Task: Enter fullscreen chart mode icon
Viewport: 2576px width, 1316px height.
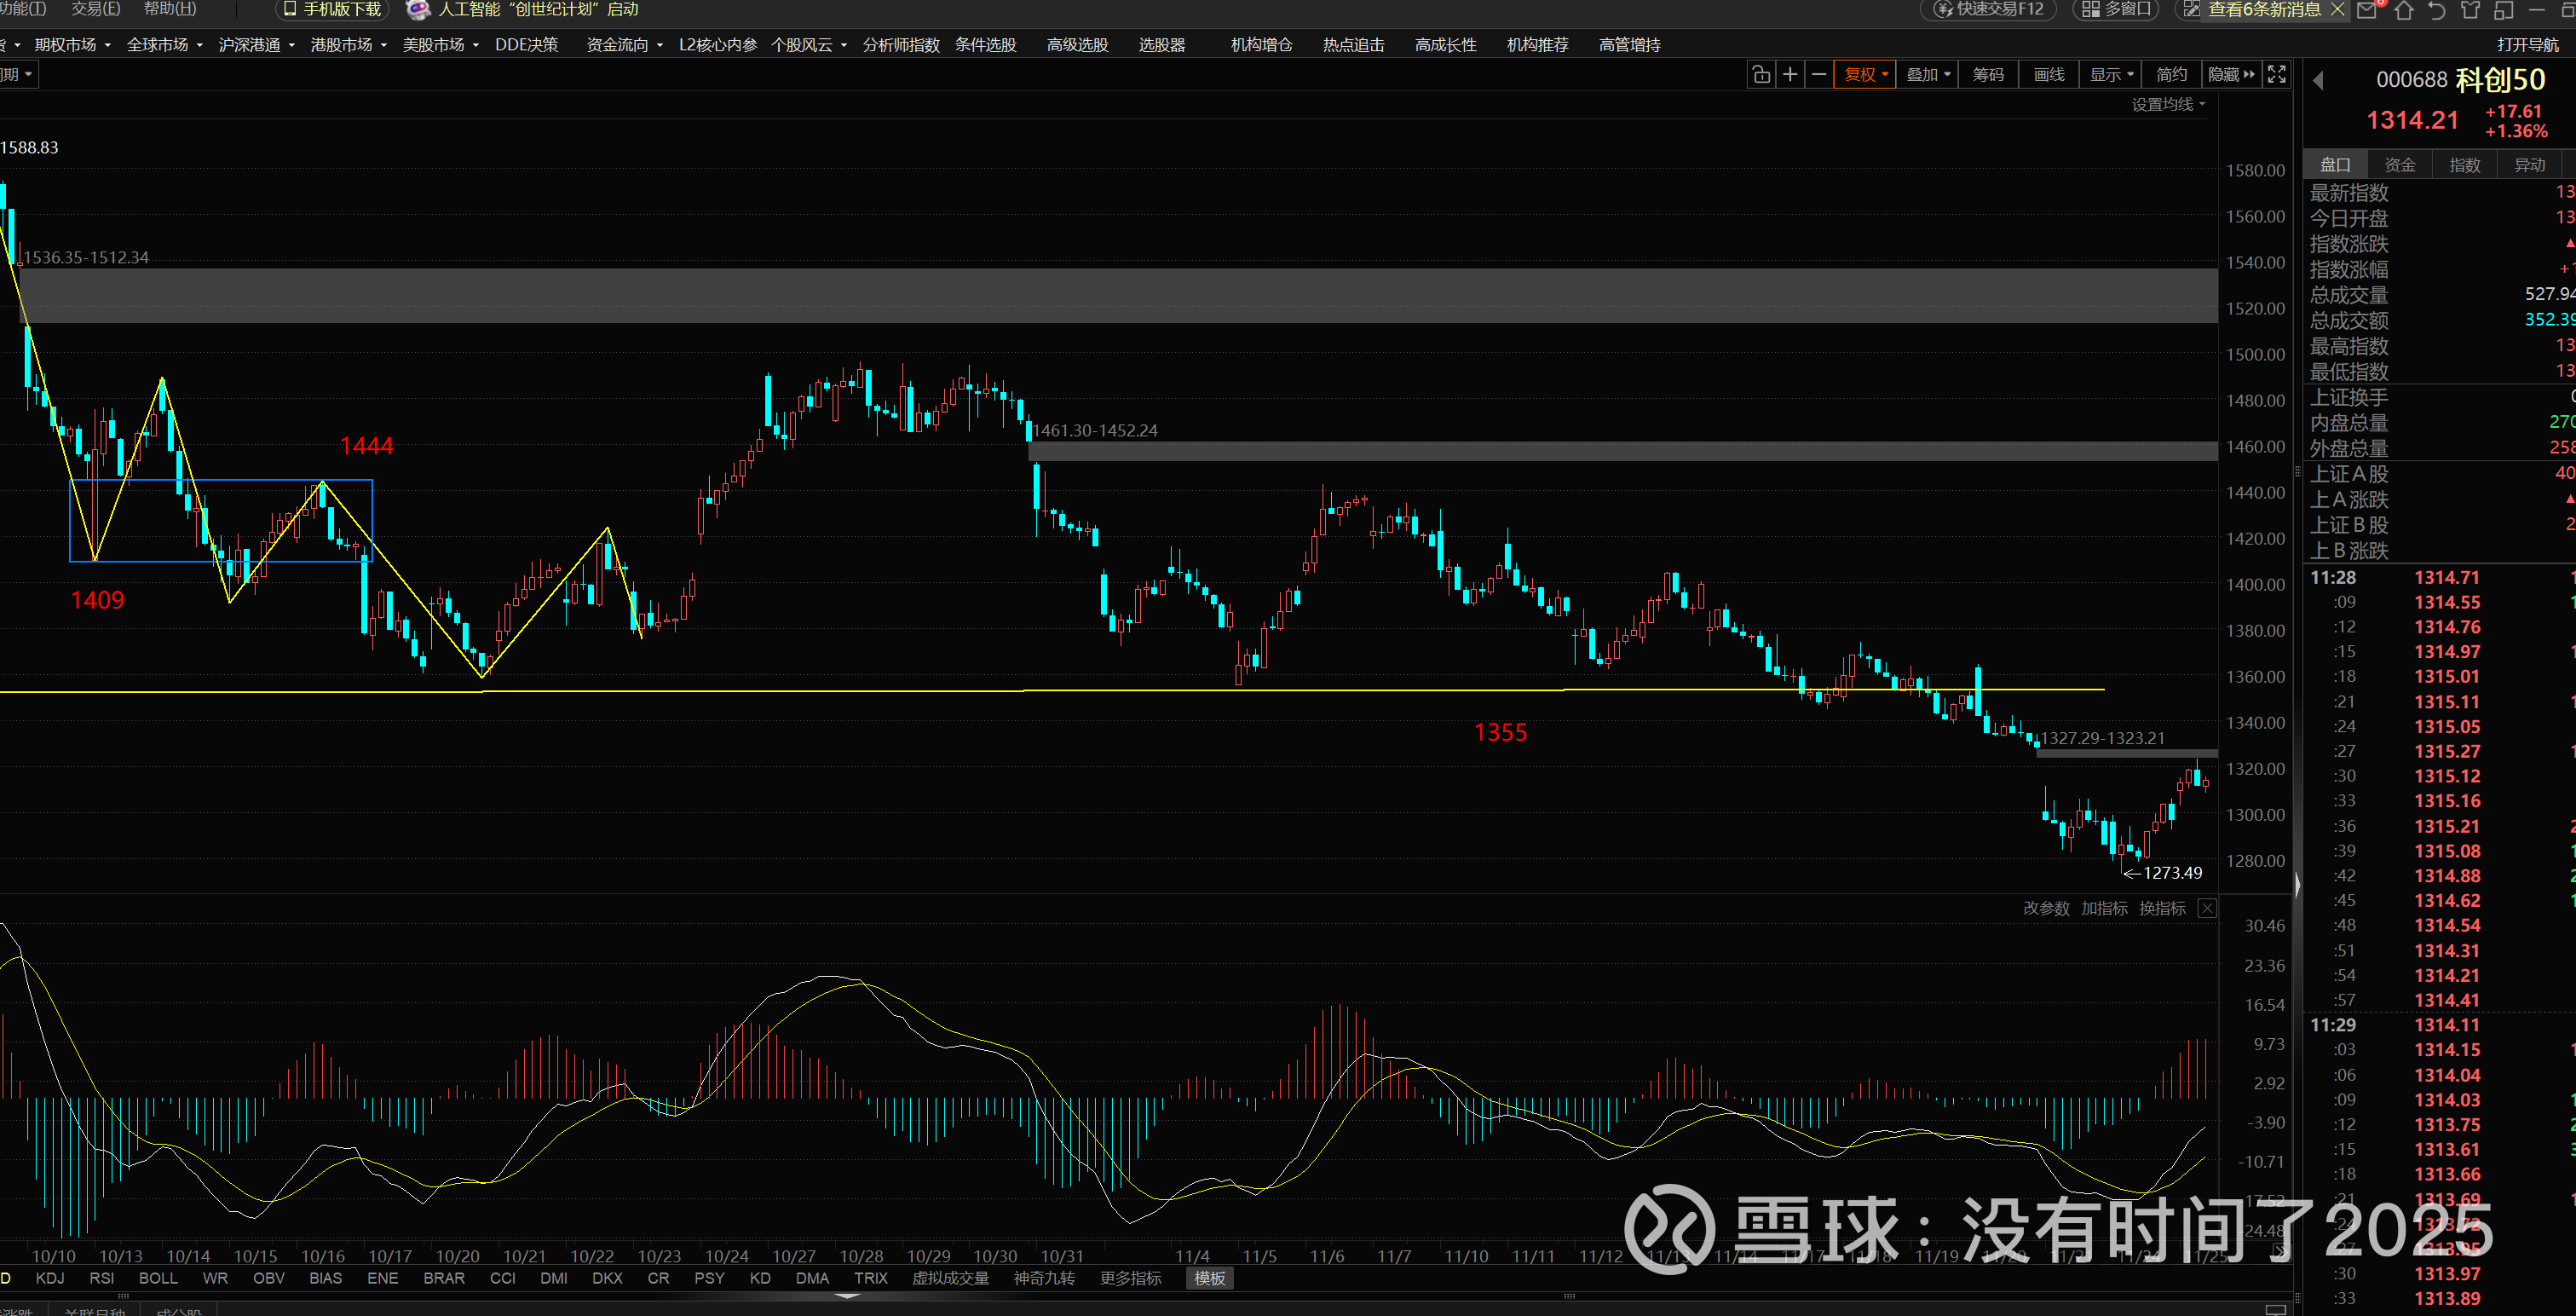Action: [2277, 75]
